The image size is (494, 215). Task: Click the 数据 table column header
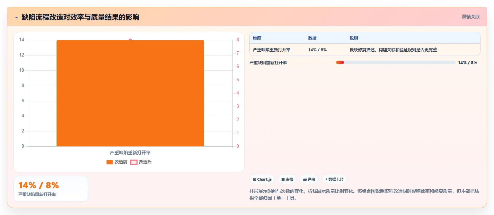312,38
